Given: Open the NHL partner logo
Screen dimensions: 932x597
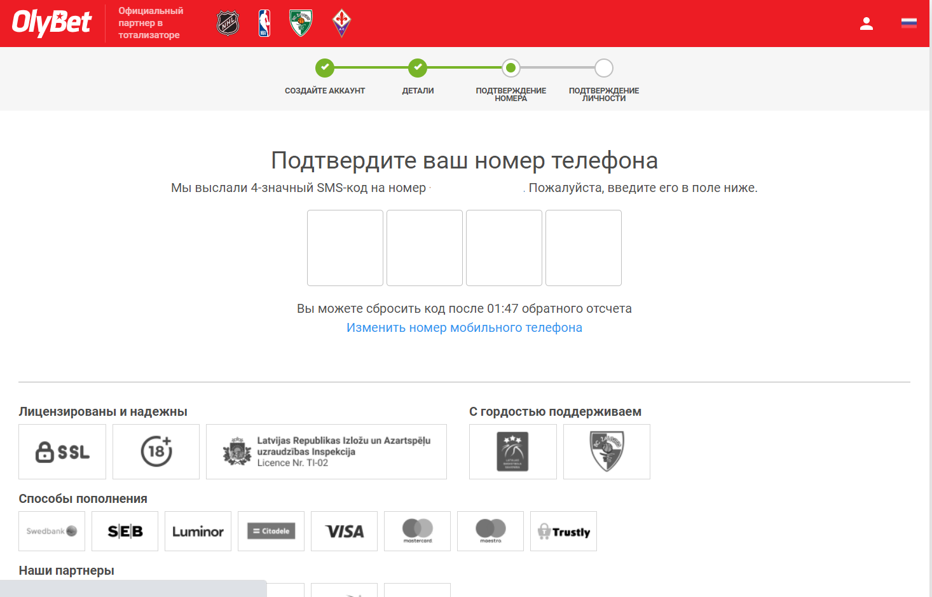Looking at the screenshot, I should [228, 24].
